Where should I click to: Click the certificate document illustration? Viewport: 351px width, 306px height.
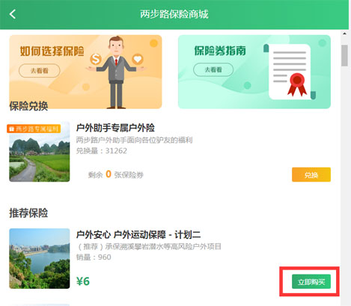[290, 72]
